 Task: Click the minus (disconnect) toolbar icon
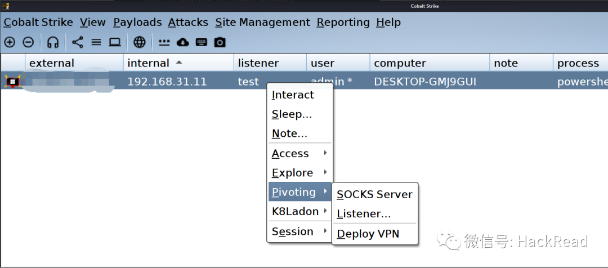click(28, 42)
